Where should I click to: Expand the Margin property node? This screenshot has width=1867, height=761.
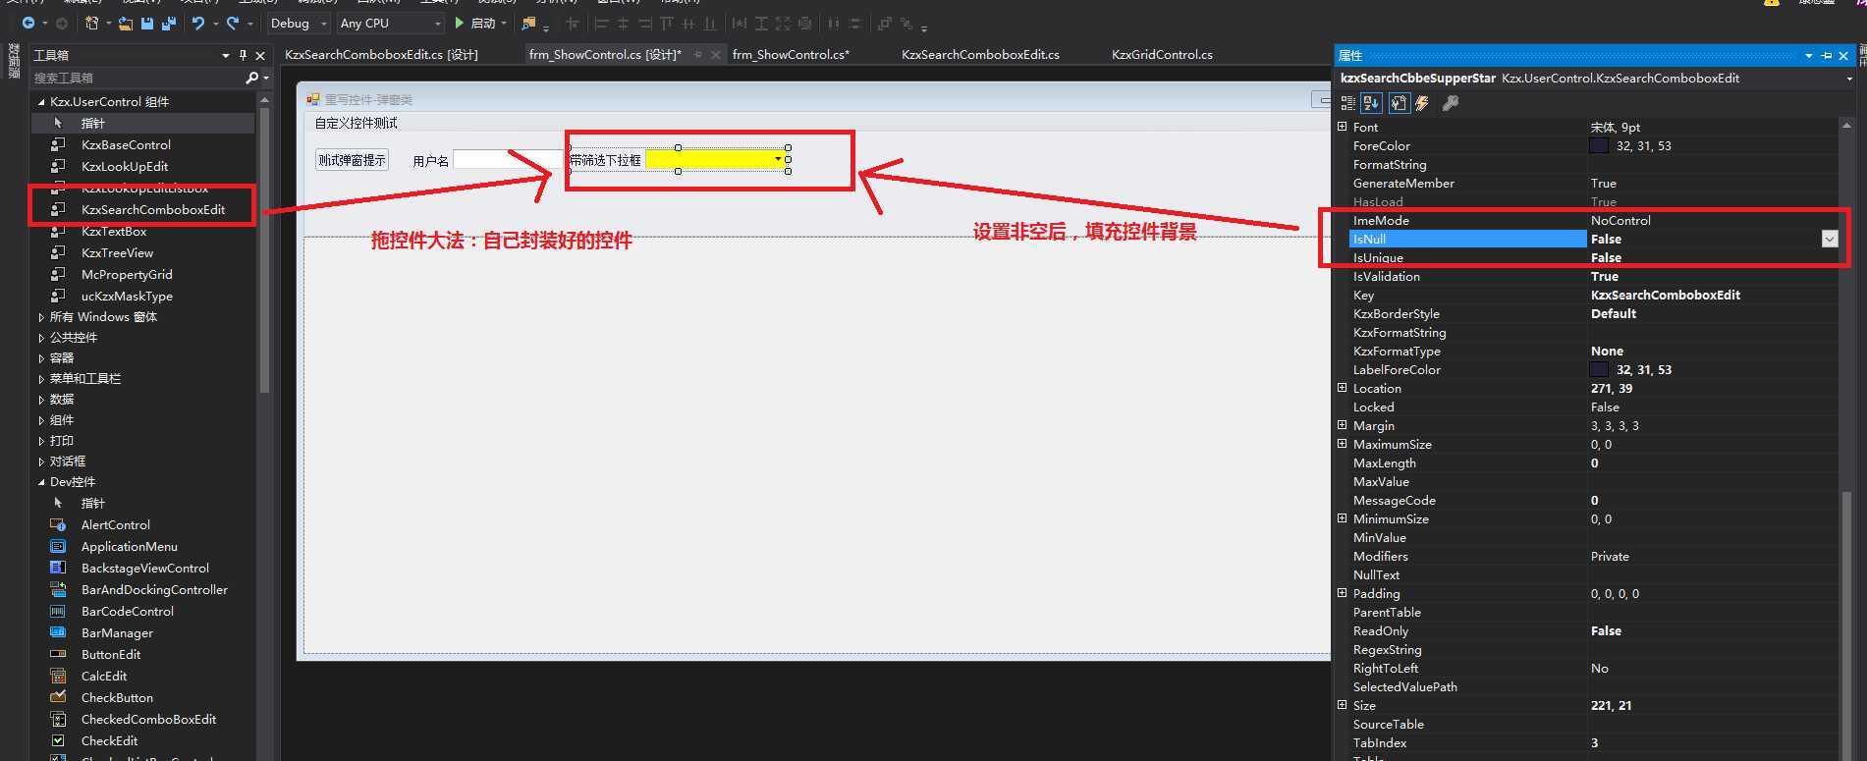pos(1343,425)
